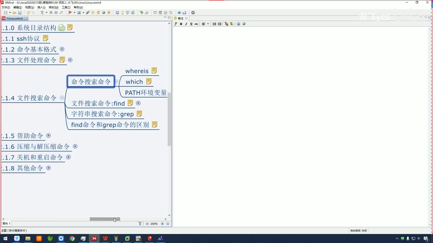
Task: Click the 自动保存: 关闭 status item
Action: pyautogui.click(x=359, y=231)
